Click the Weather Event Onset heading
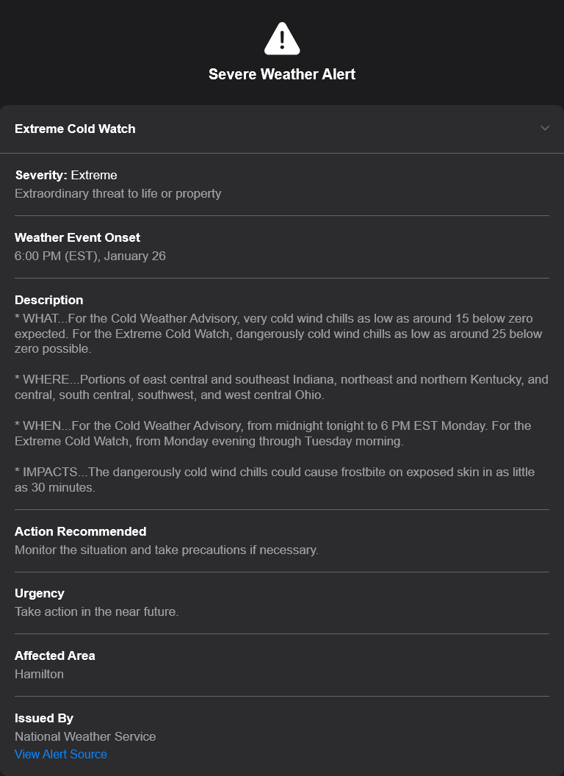This screenshot has width=564, height=776. (x=77, y=237)
